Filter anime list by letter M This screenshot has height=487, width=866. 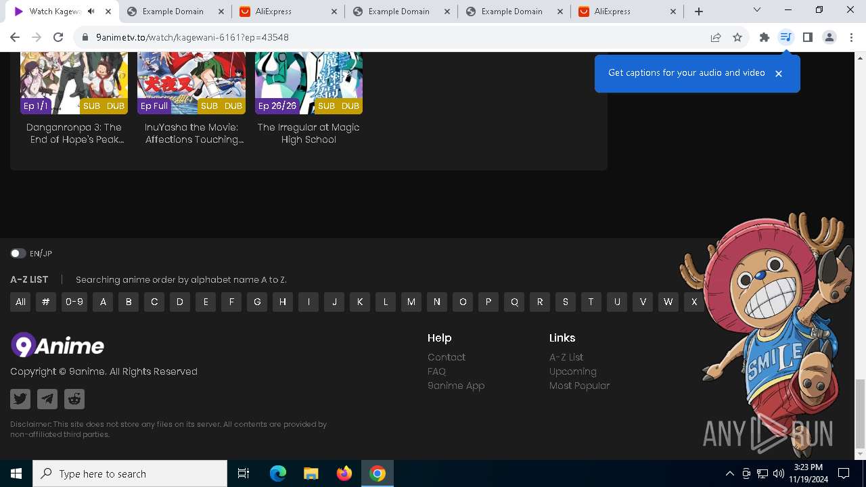tap(411, 302)
